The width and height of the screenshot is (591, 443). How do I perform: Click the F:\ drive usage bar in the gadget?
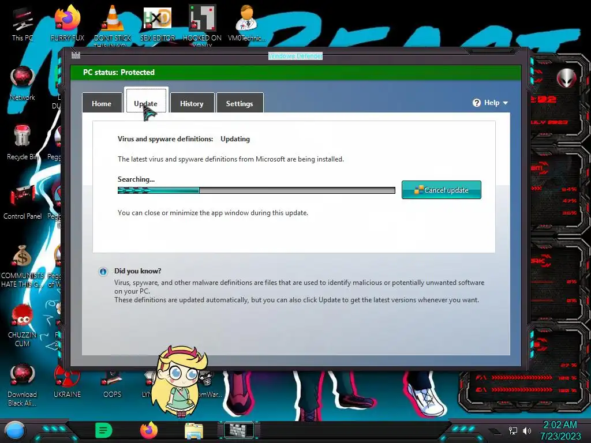coord(522,377)
